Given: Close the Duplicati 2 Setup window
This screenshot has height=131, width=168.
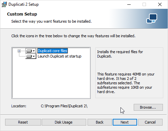Looking at the screenshot, I should (x=160, y=4).
